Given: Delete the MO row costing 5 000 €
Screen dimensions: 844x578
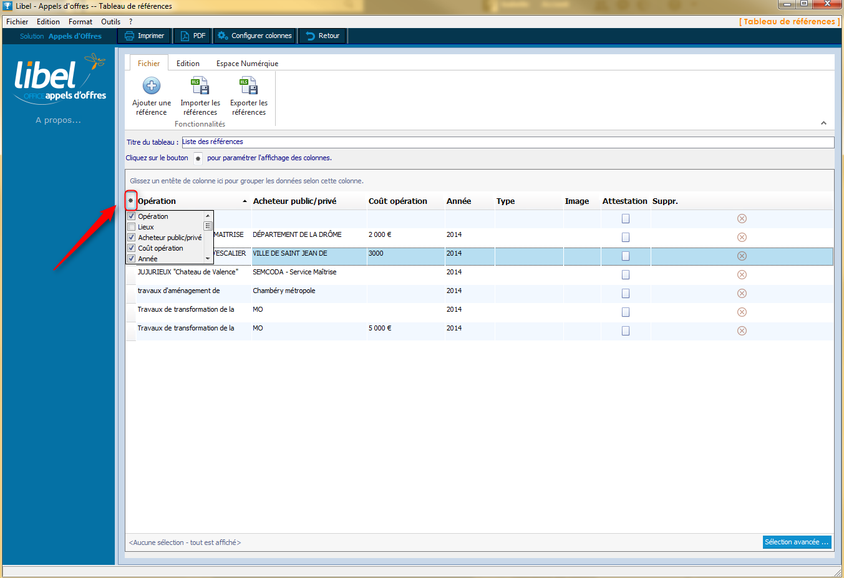Looking at the screenshot, I should (x=742, y=330).
